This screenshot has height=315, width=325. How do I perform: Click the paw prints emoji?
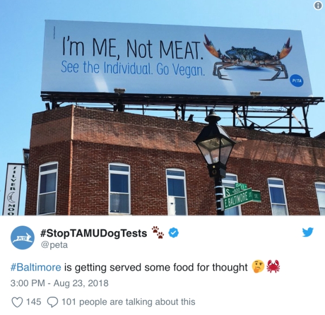(x=158, y=233)
